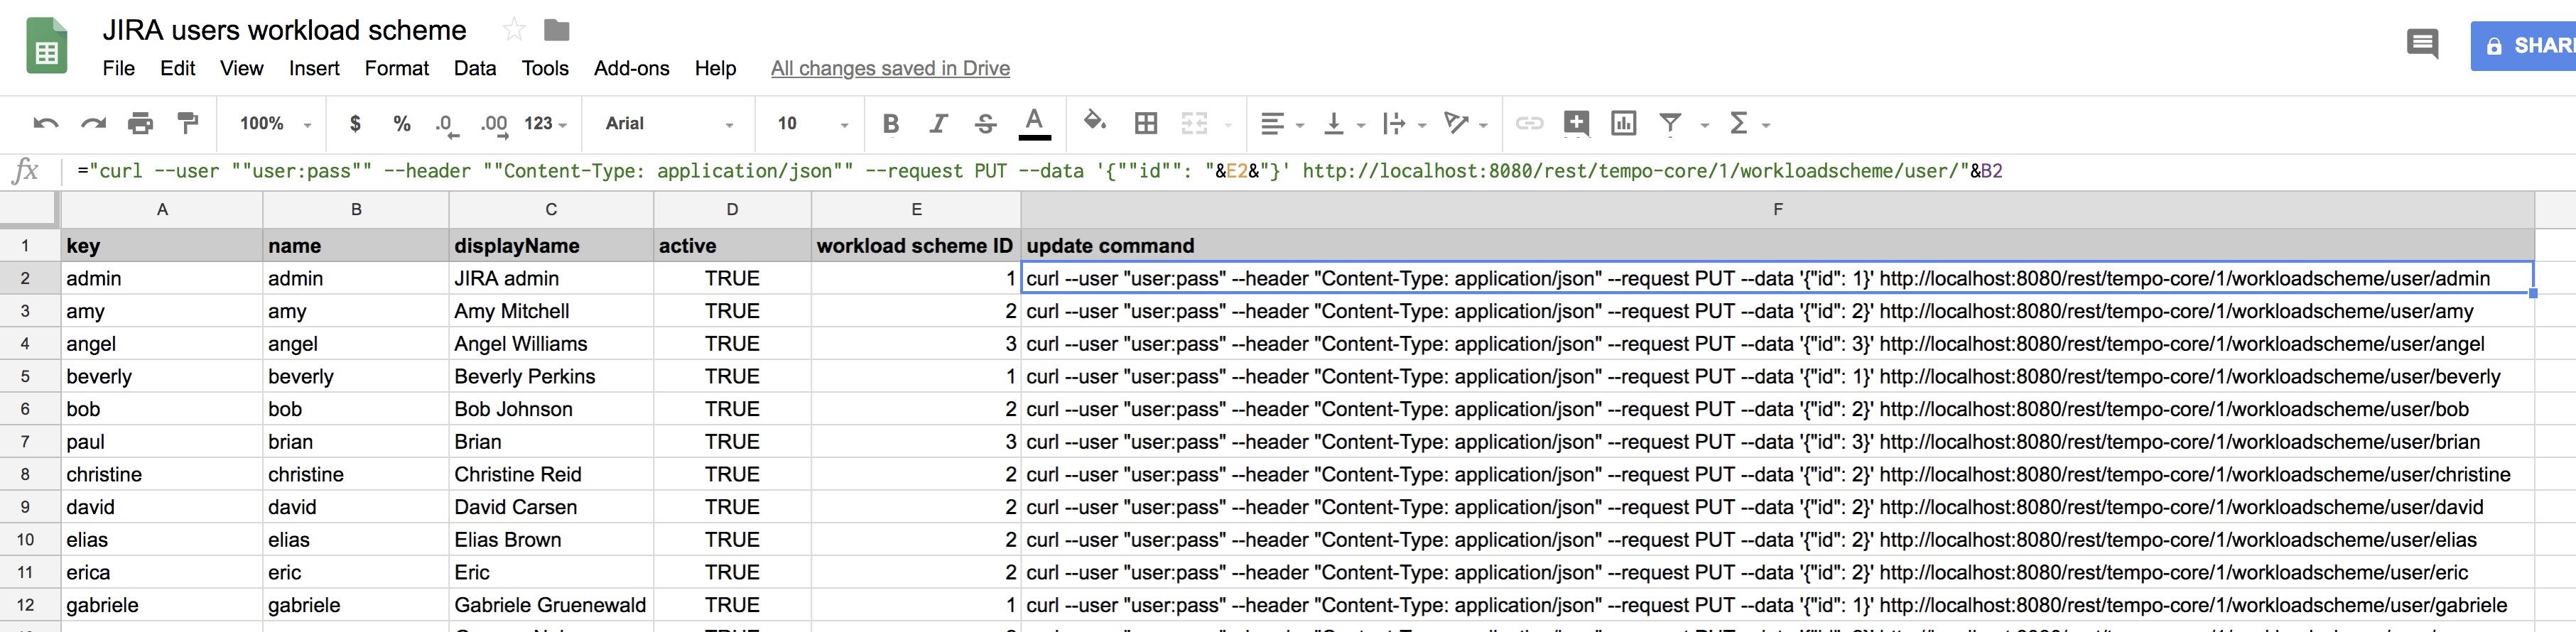
Task: Toggle Italic formatting
Action: [x=938, y=124]
